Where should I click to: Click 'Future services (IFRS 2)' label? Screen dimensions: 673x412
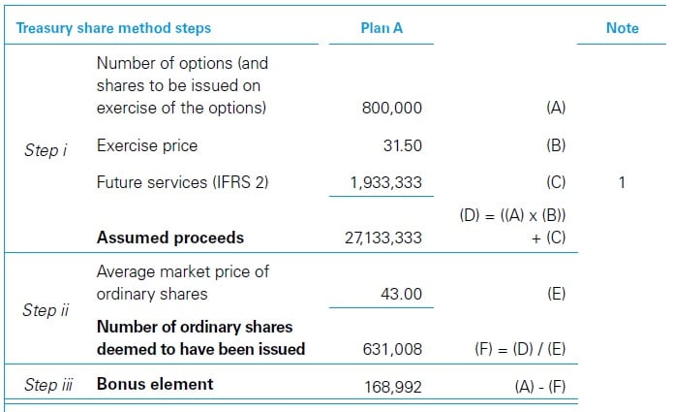[182, 181]
